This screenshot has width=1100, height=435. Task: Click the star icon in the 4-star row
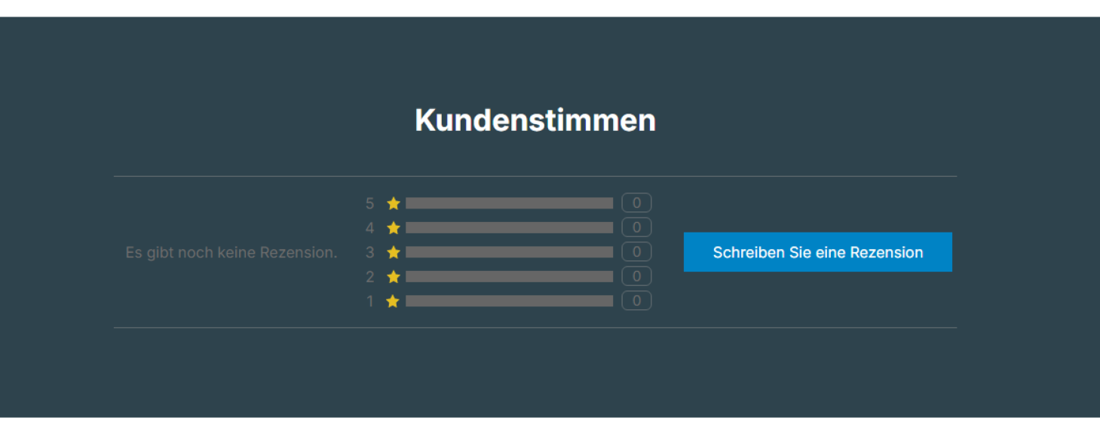click(393, 228)
